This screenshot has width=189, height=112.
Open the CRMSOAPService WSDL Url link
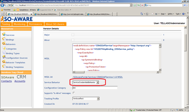tap(97, 77)
